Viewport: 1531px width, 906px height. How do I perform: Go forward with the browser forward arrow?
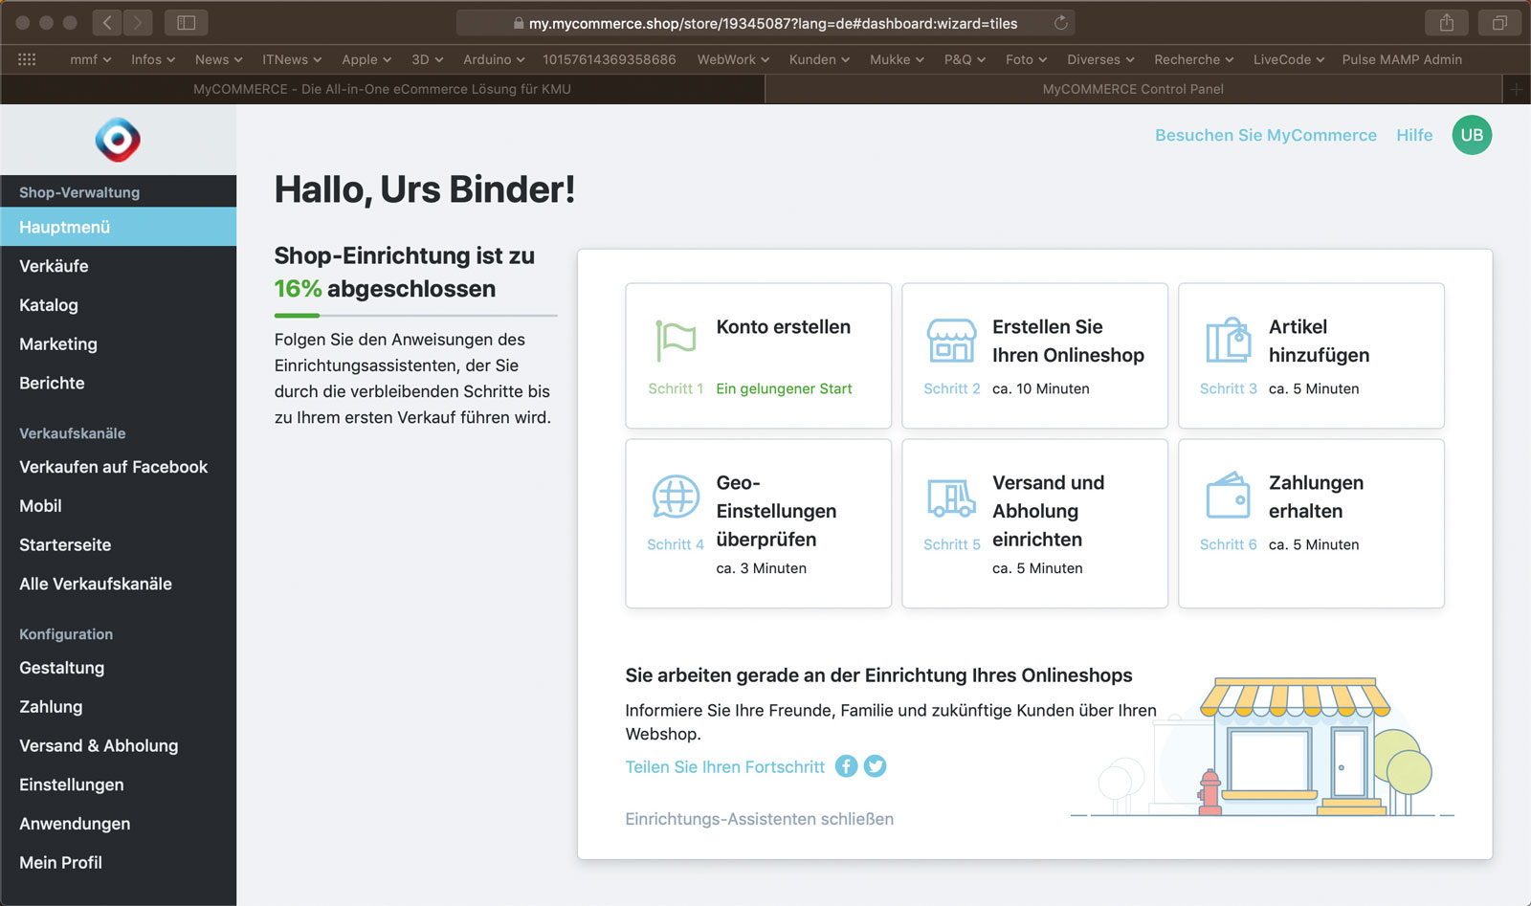pyautogui.click(x=138, y=22)
